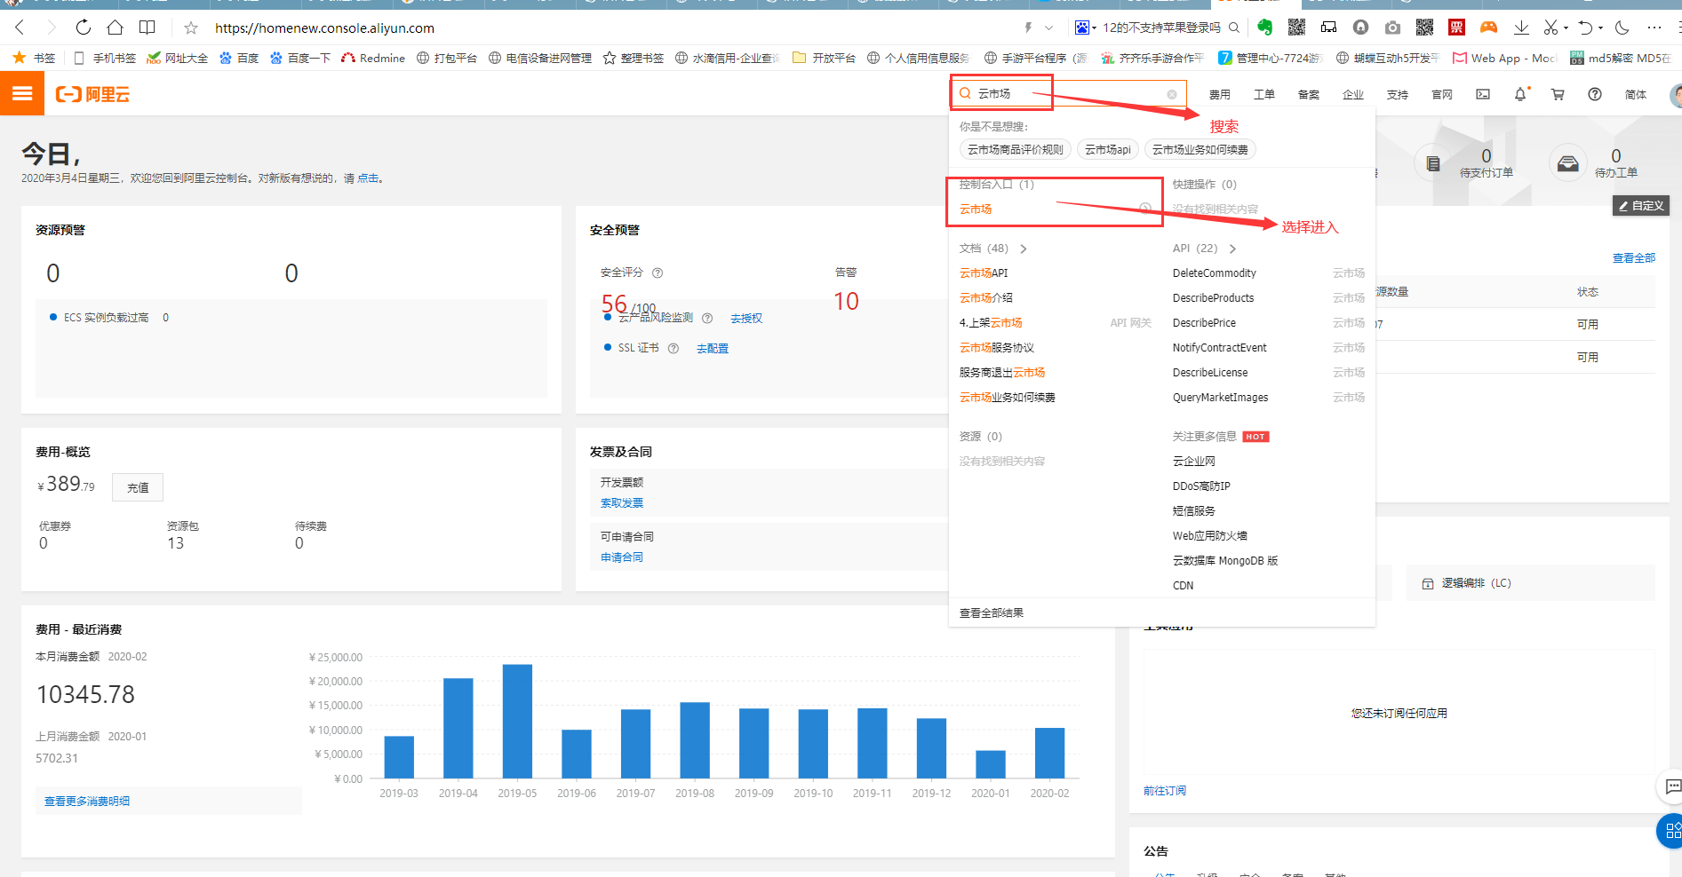Image resolution: width=1682 pixels, height=877 pixels.
Task: Open the Cloud Shell terminal icon
Action: click(x=1483, y=94)
